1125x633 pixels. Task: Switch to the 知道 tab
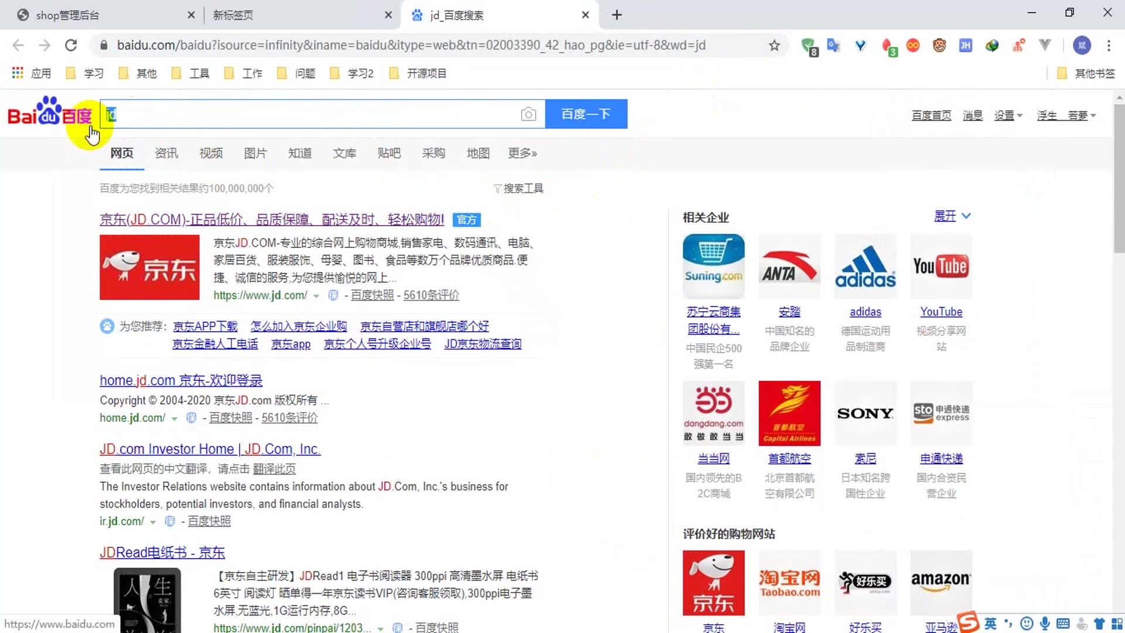tap(300, 153)
